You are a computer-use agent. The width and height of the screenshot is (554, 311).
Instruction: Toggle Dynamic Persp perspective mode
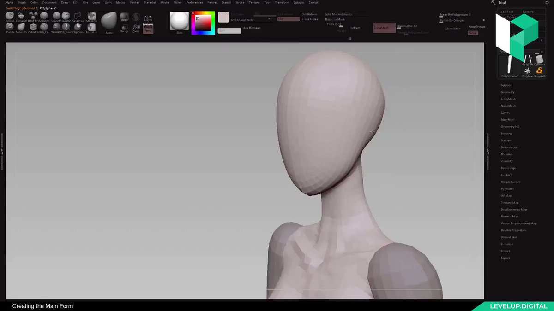[x=148, y=28]
